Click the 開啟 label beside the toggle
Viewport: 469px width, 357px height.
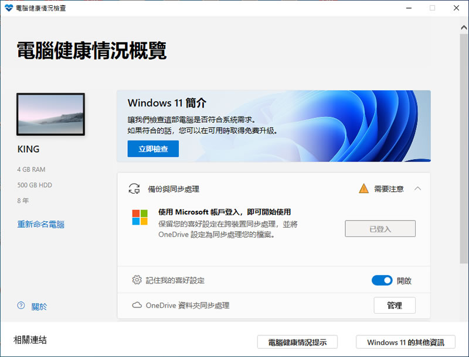pyautogui.click(x=404, y=280)
